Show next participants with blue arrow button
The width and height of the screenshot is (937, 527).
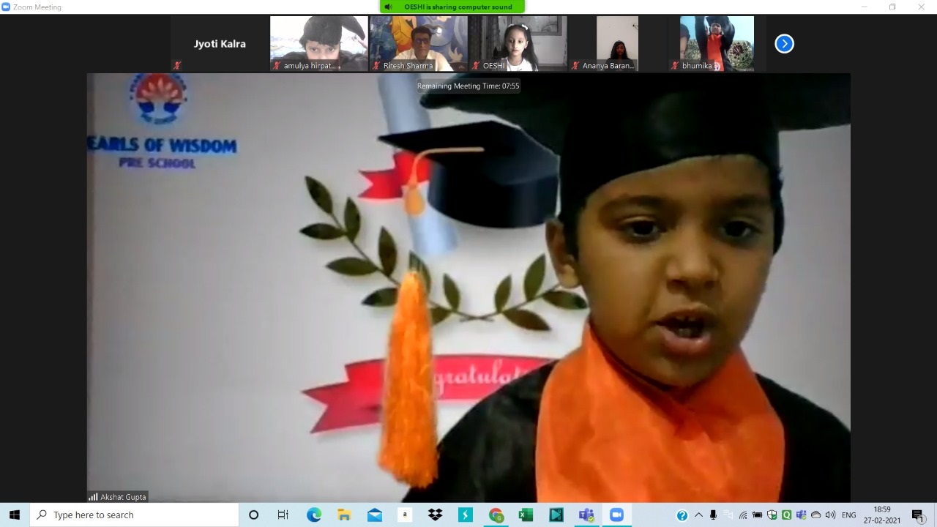(784, 44)
